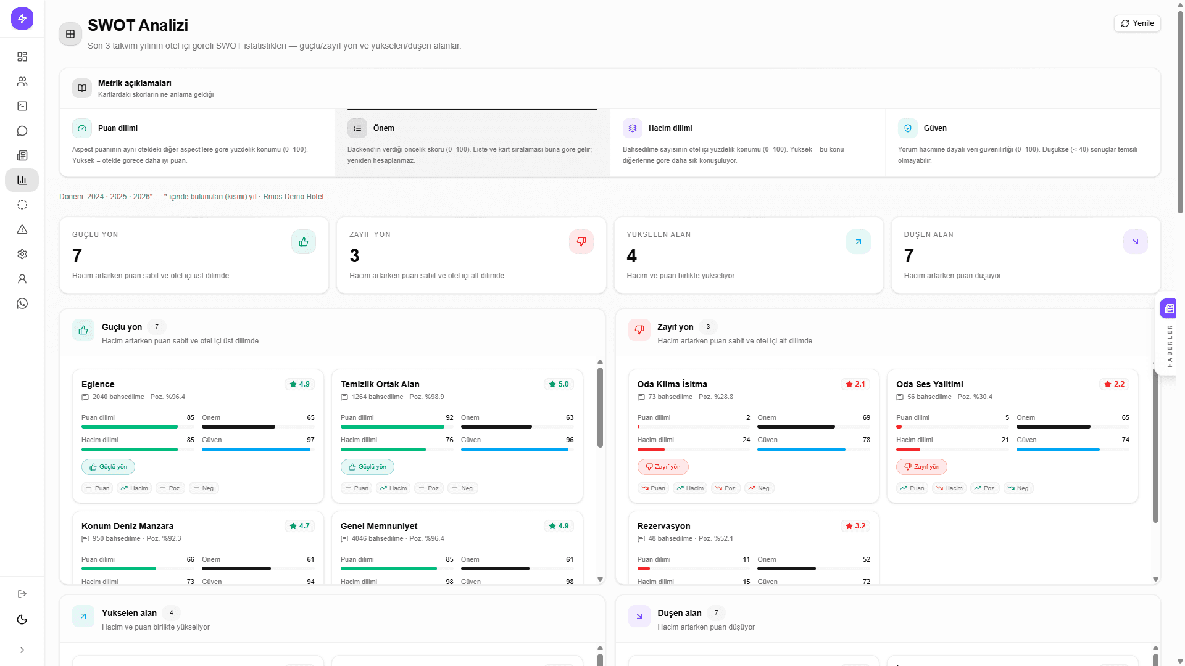Click the Güçlü yön badge in Eglence card
This screenshot has height=666, width=1185.
point(108,467)
